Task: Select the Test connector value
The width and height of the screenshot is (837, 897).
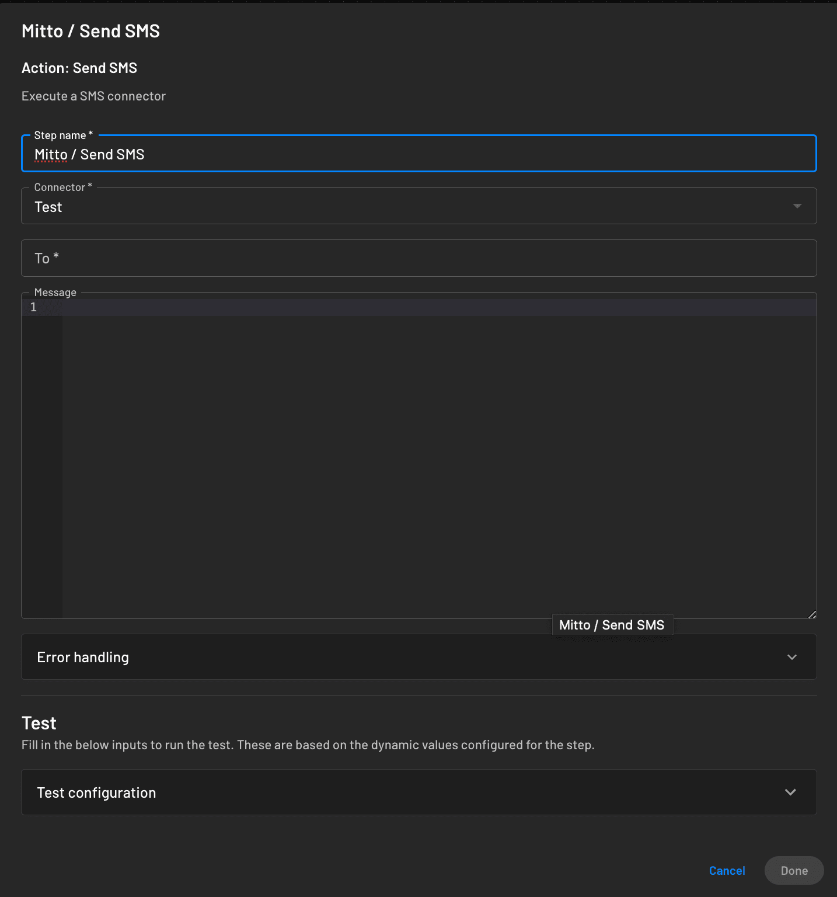Action: (48, 206)
